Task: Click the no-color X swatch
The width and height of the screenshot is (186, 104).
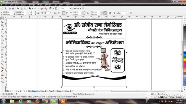Action: (x=185, y=25)
